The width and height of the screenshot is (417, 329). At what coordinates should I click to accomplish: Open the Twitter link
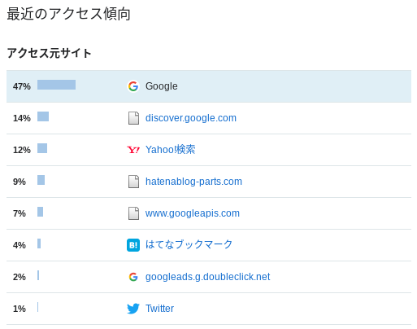click(159, 309)
